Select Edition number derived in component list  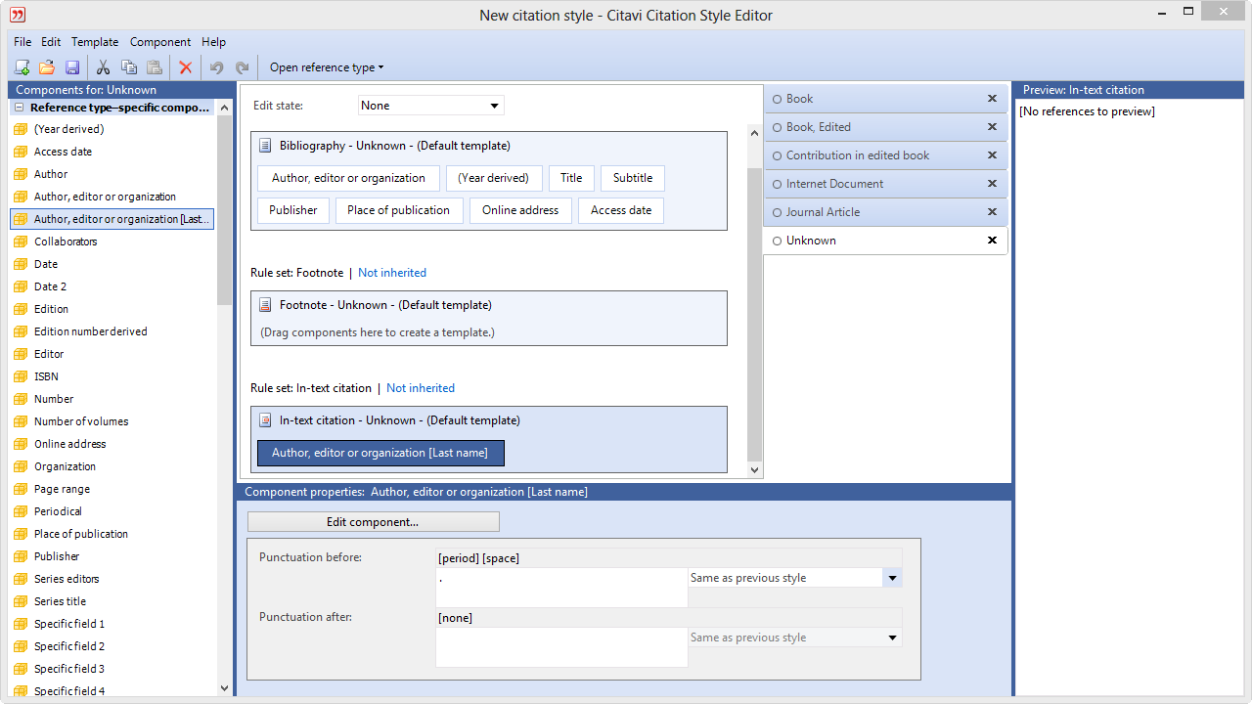(x=91, y=331)
